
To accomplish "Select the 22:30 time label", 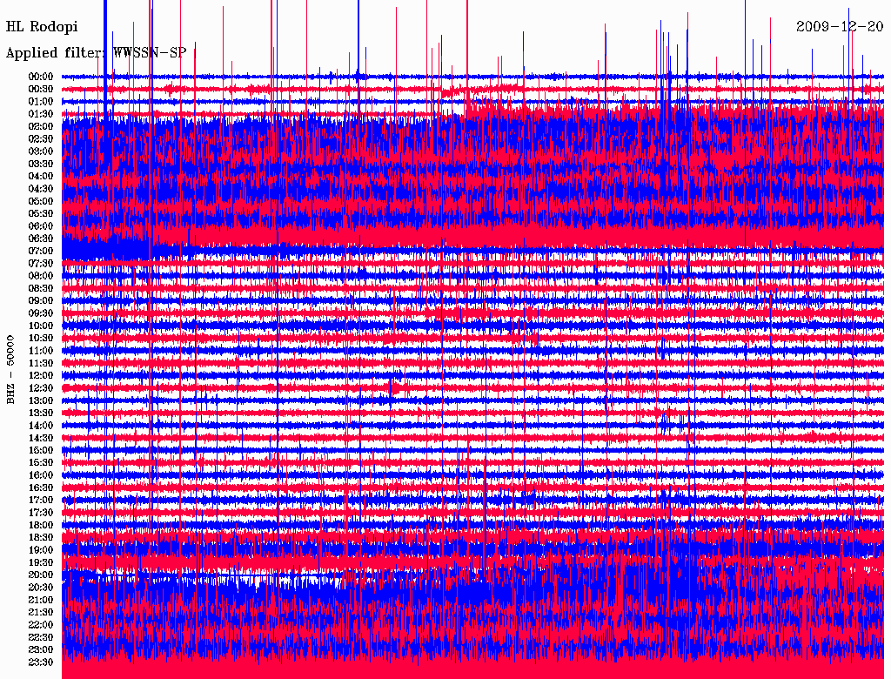I will [41, 636].
